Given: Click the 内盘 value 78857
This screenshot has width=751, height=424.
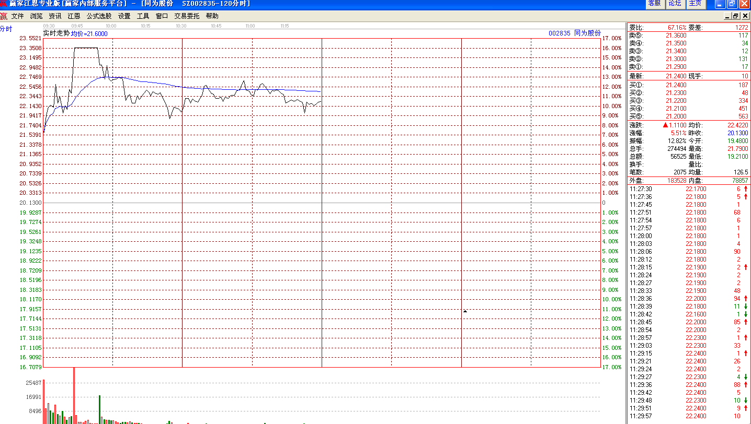Looking at the screenshot, I should (x=741, y=181).
